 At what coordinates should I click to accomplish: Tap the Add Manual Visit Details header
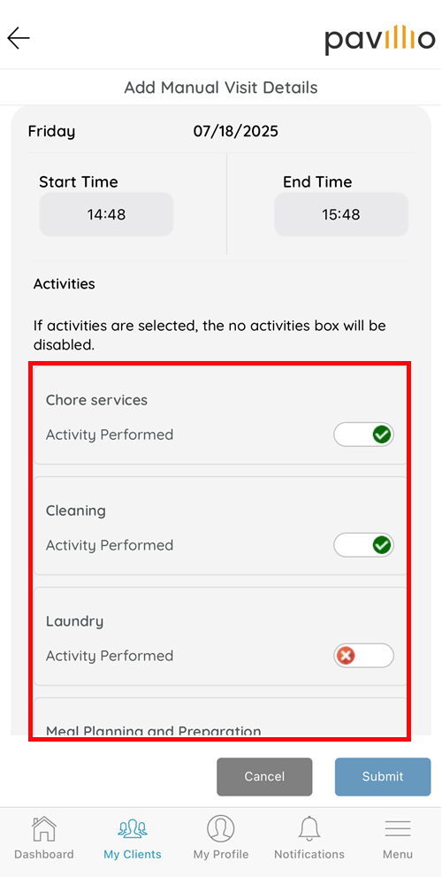[x=221, y=88]
